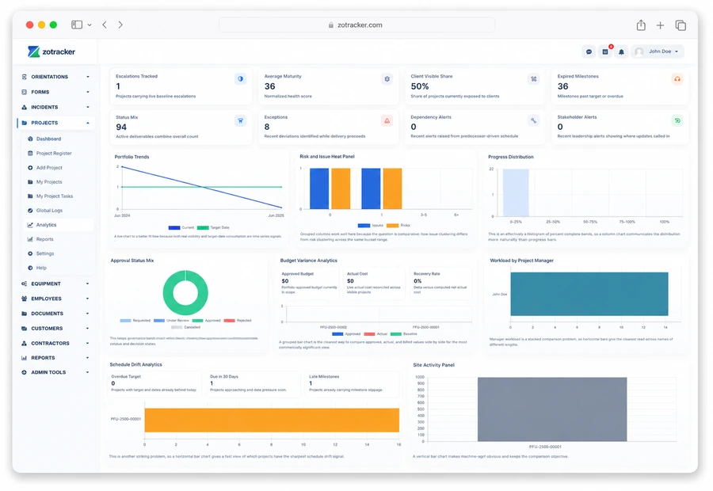The image size is (713, 491).
Task: Click the Help icon in Projects submenu
Action: tap(30, 268)
